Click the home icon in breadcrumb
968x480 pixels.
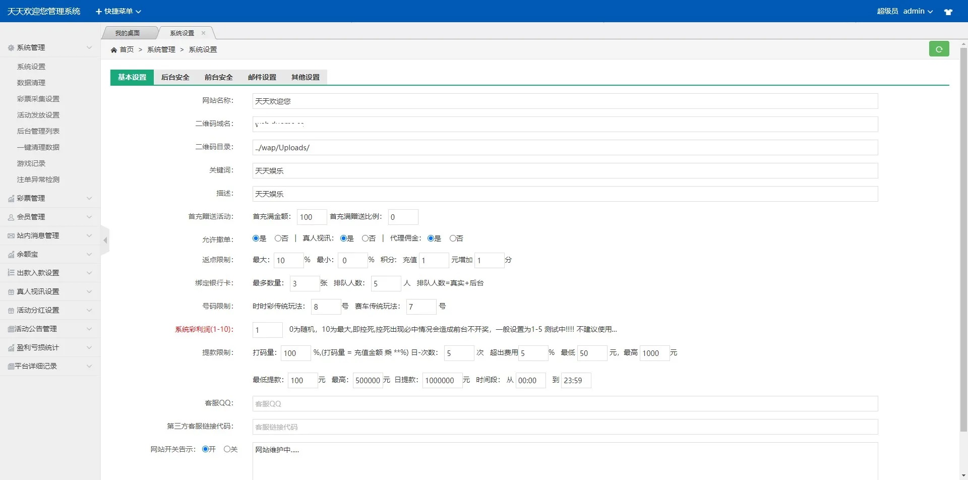point(114,50)
